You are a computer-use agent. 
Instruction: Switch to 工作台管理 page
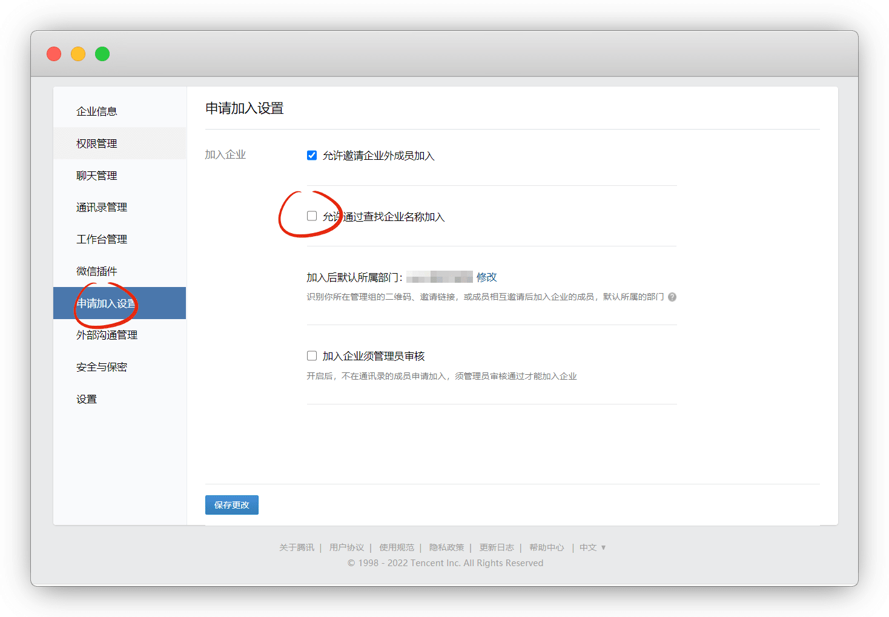(x=102, y=239)
